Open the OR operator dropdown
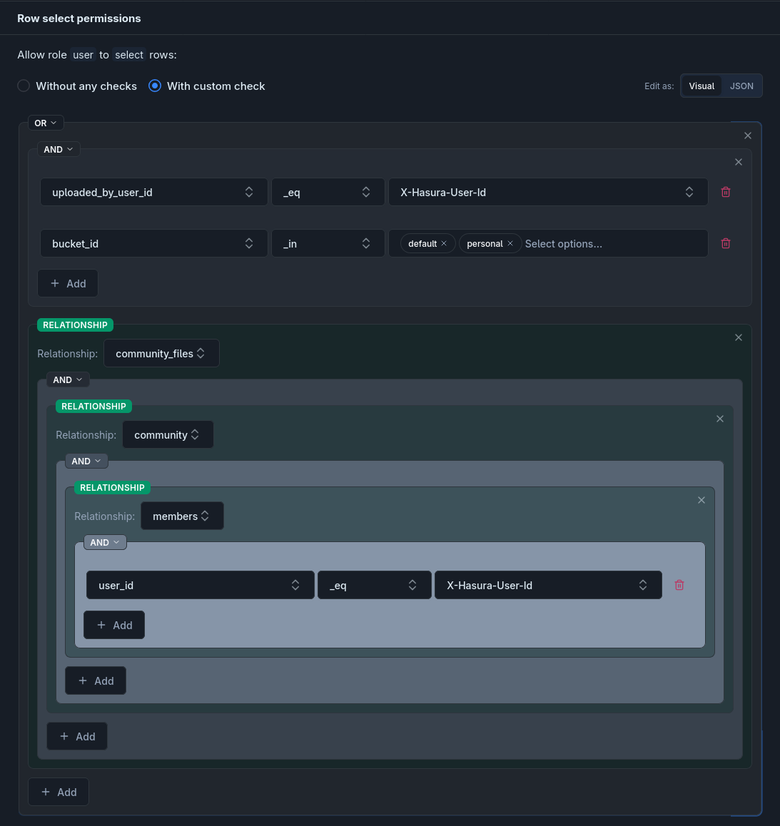 [x=46, y=123]
